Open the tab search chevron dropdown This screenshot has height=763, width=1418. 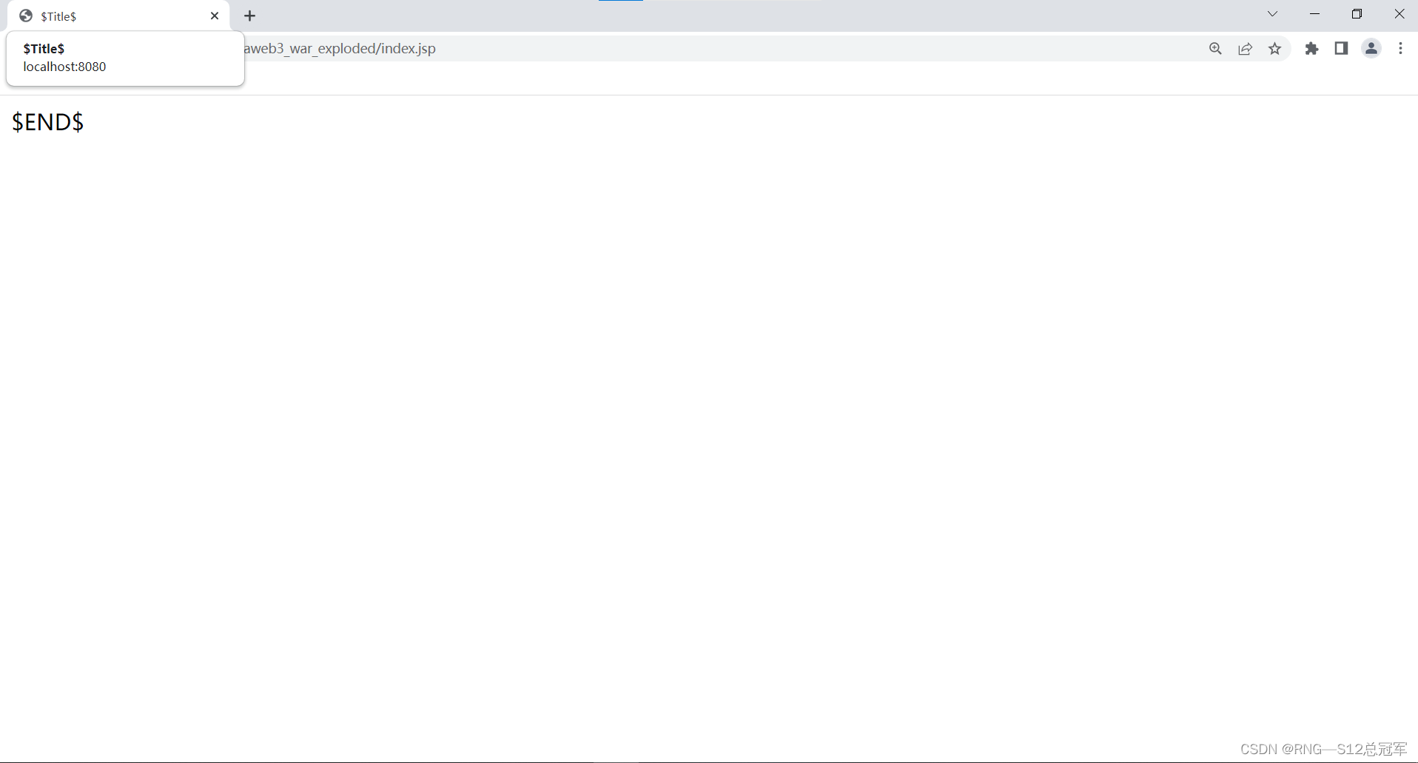click(1273, 13)
